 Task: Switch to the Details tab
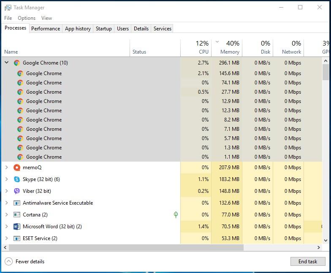141,29
